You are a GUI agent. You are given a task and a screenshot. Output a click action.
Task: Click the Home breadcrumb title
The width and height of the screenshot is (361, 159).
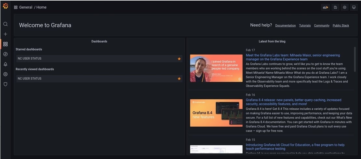tap(41, 7)
